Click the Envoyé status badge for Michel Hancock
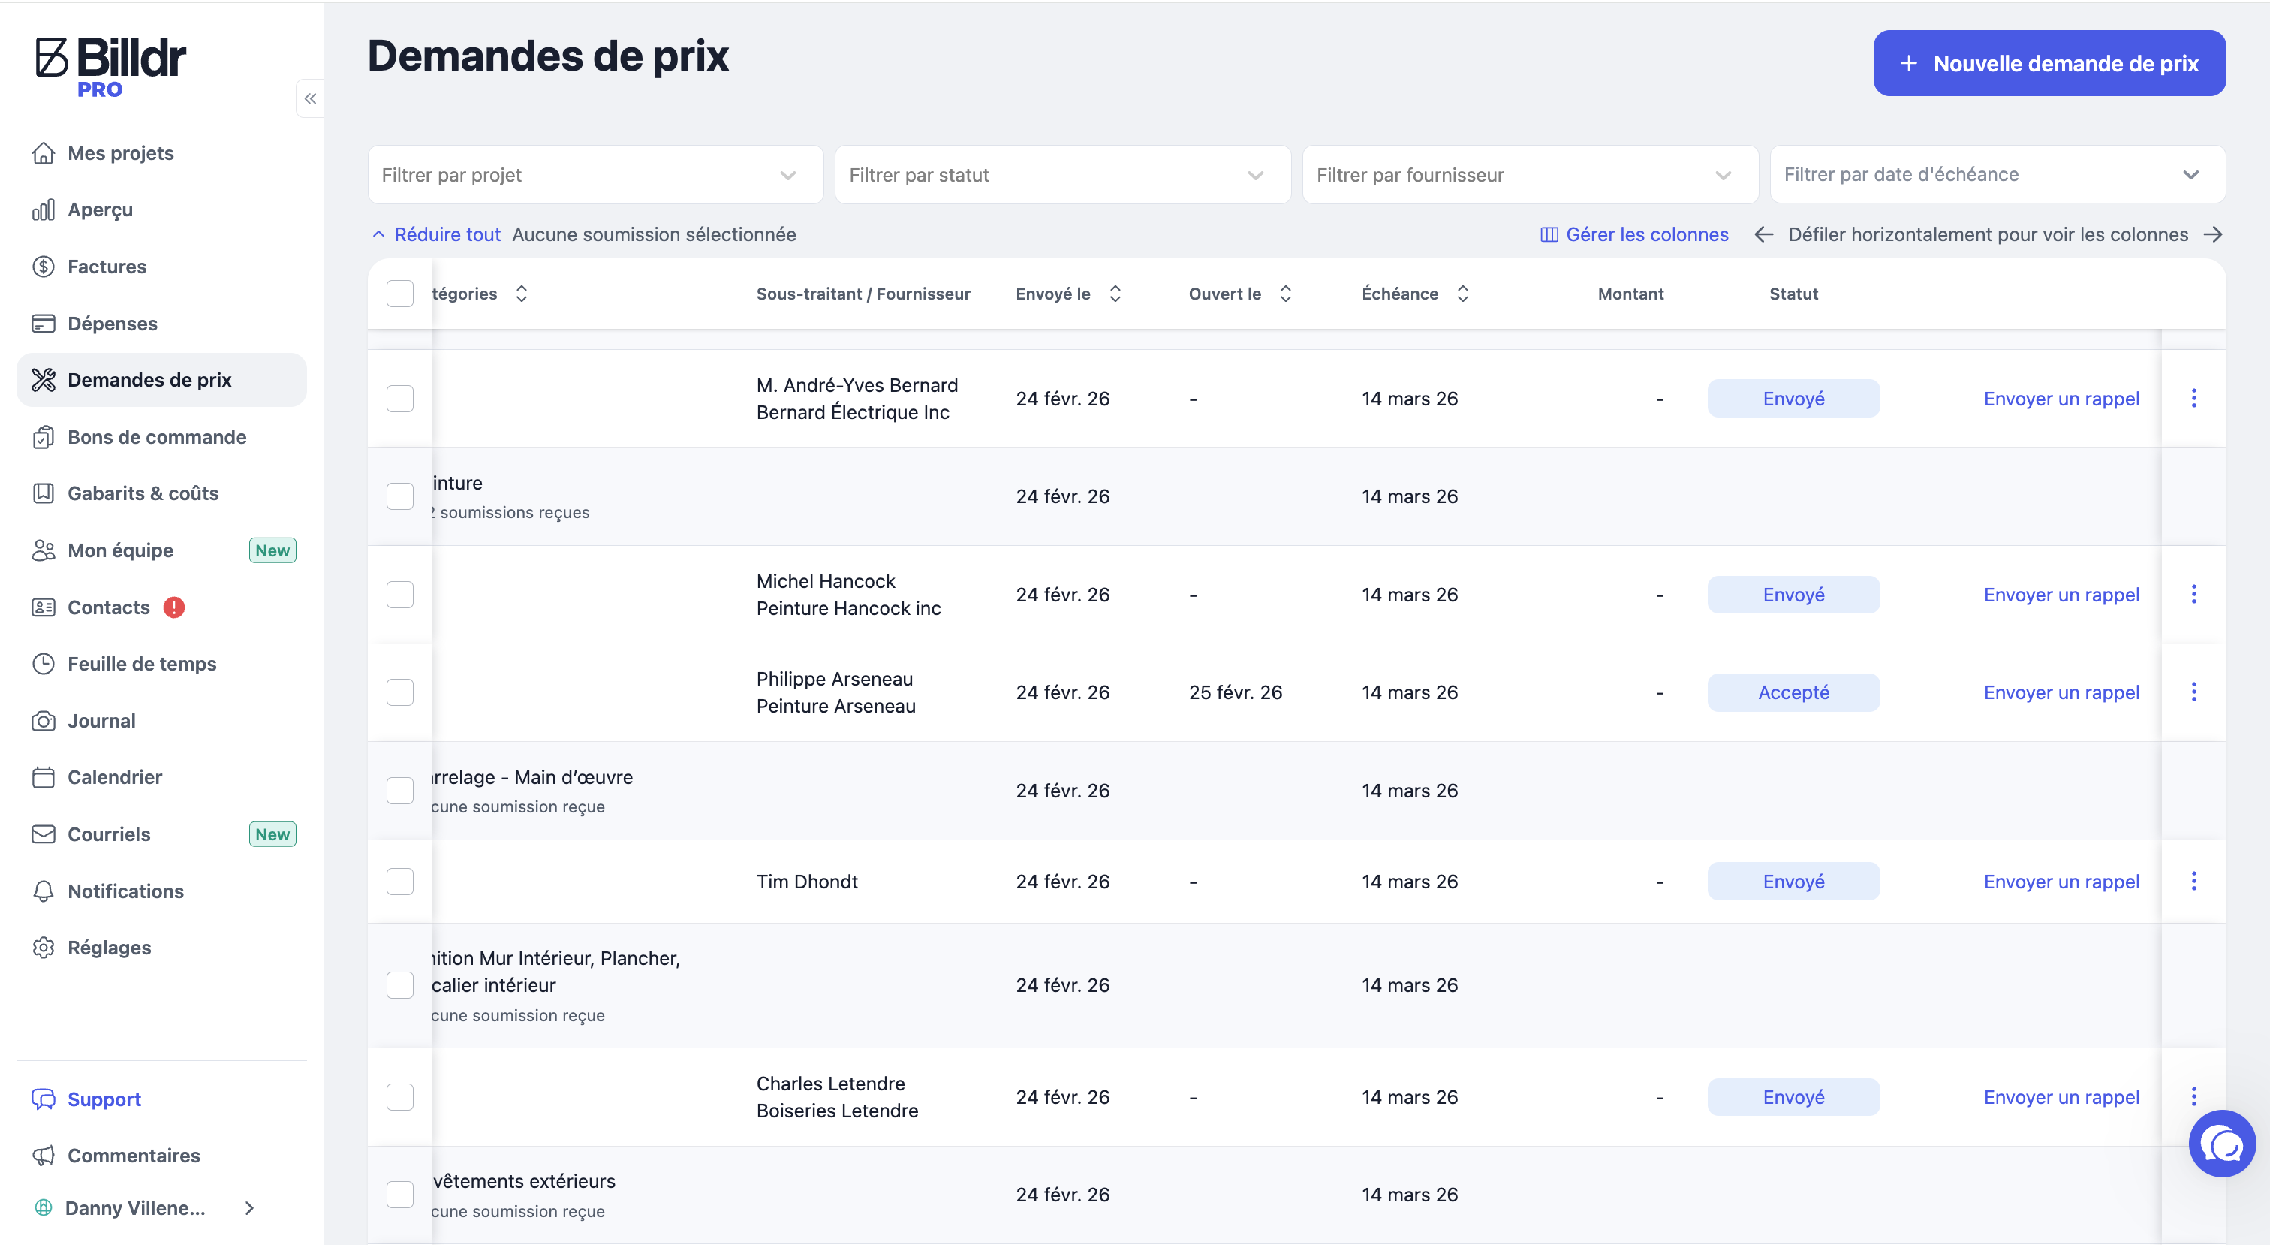 click(1793, 594)
